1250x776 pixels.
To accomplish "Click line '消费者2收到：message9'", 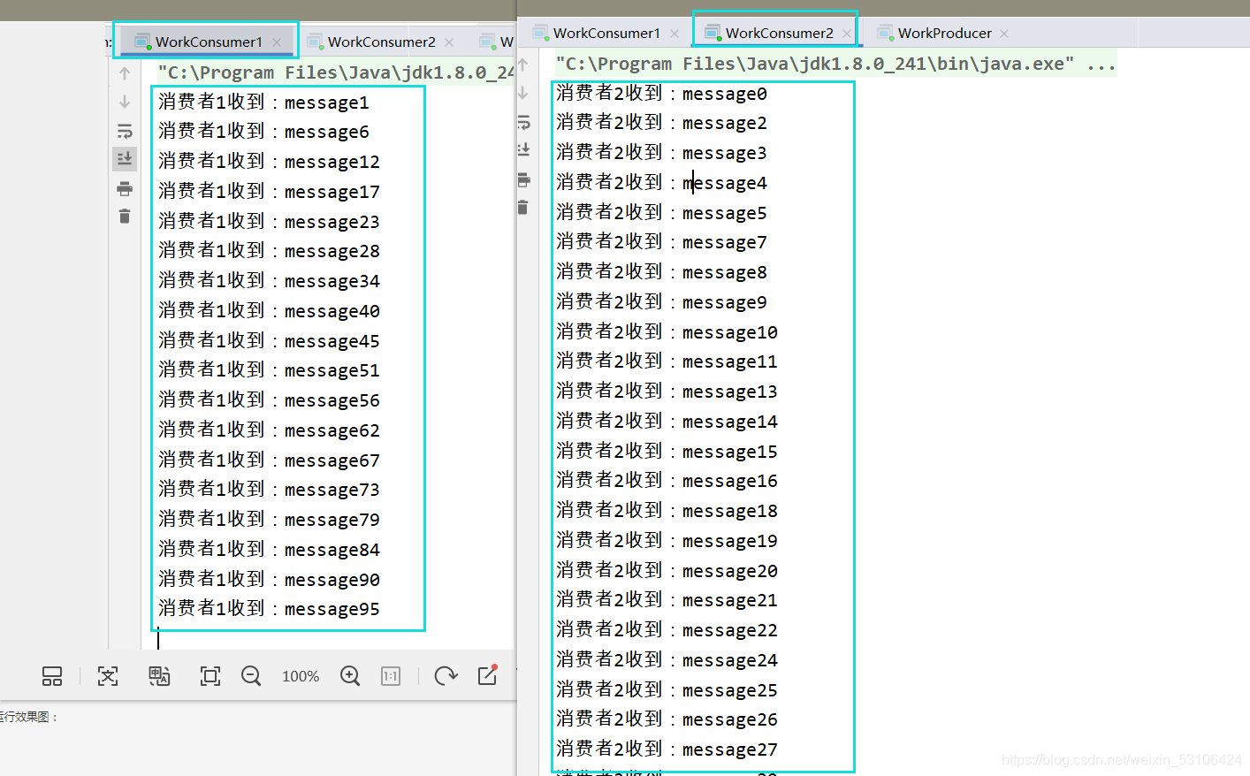I will (x=661, y=302).
